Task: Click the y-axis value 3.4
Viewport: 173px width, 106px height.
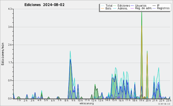Action: [10, 27]
